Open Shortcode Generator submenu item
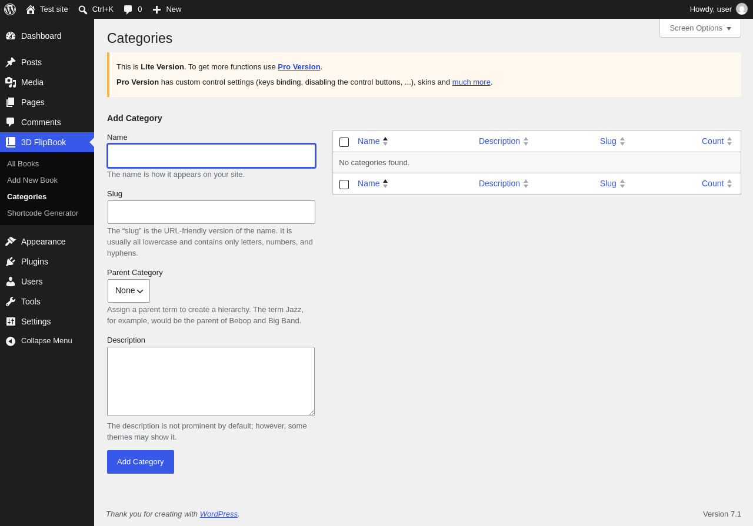Image resolution: width=753 pixels, height=526 pixels. coord(42,213)
